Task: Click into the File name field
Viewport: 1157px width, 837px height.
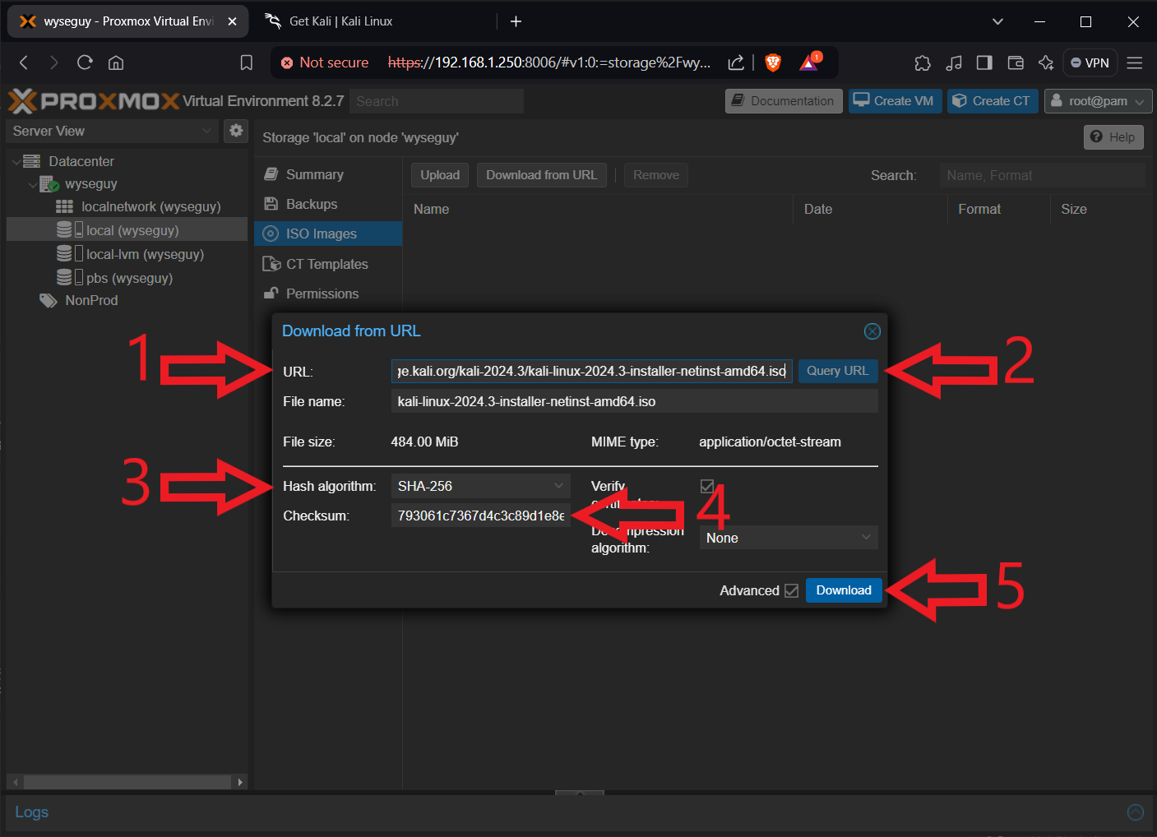Action: (635, 401)
